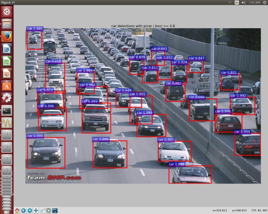Screen dimensions: 268x214
Task: Open Ubuntu Software Center
Action: [x=7, y=86]
